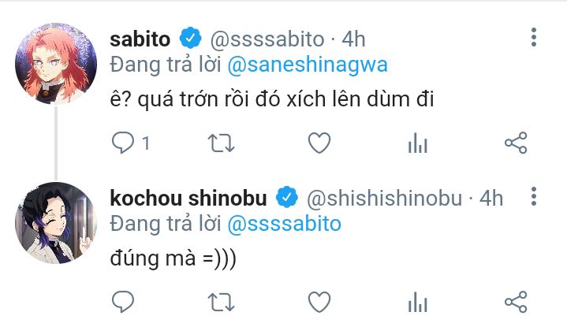
Task: Share kochou shinobu's tweet
Action: pyautogui.click(x=515, y=301)
